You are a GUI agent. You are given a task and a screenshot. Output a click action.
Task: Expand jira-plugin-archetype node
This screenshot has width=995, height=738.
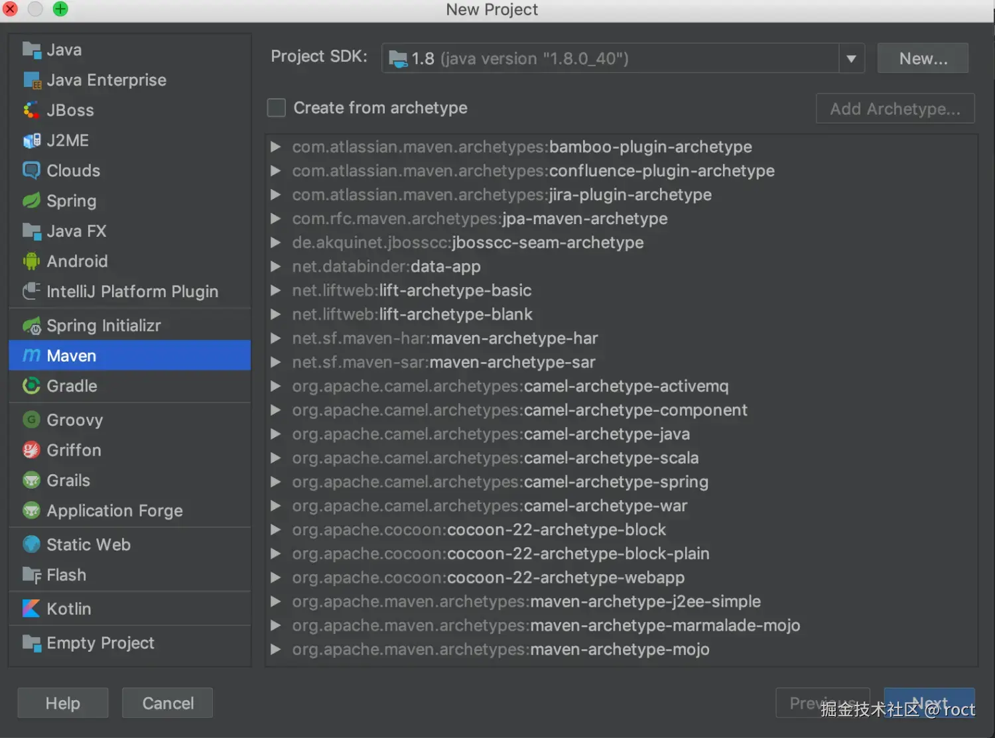click(x=275, y=194)
